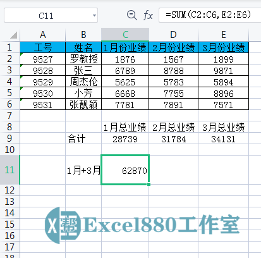The width and height of the screenshot is (261, 258).
Task: Click the '合计' label cell
Action: (83, 138)
